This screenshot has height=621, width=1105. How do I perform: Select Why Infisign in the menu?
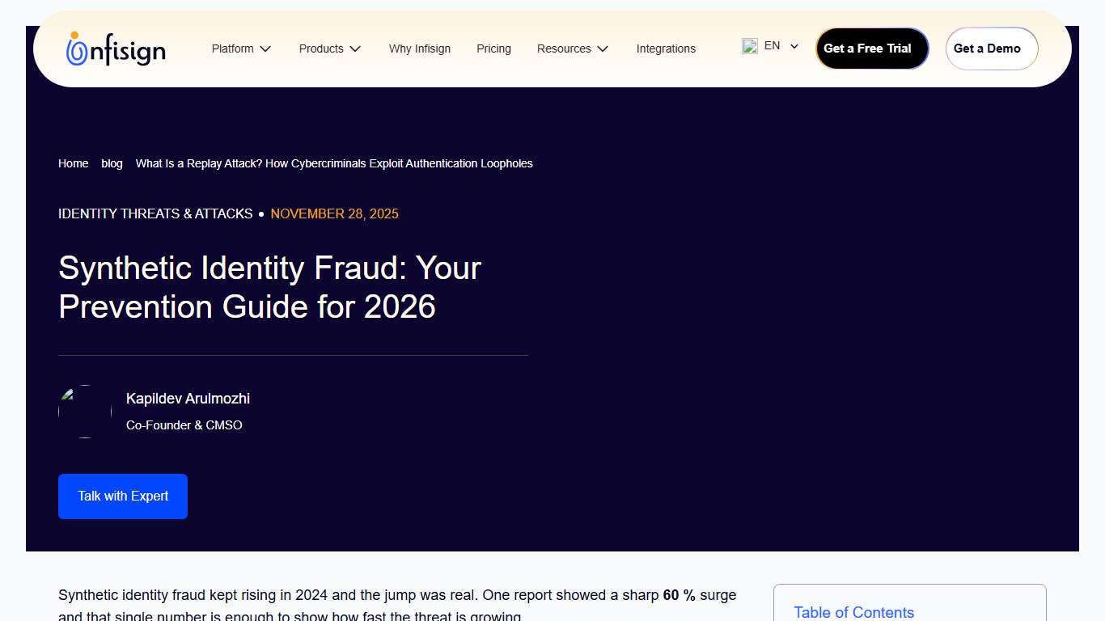(x=420, y=49)
